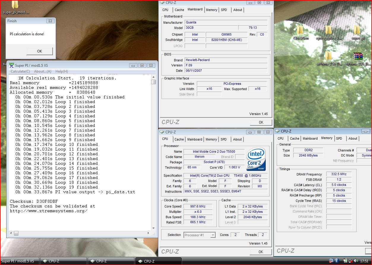Click OK in the CPU-Z Processor window
The width and height of the screenshot is (372, 265).
coord(261,252)
